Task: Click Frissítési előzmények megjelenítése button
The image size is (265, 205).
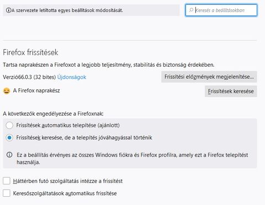Action: [209, 77]
